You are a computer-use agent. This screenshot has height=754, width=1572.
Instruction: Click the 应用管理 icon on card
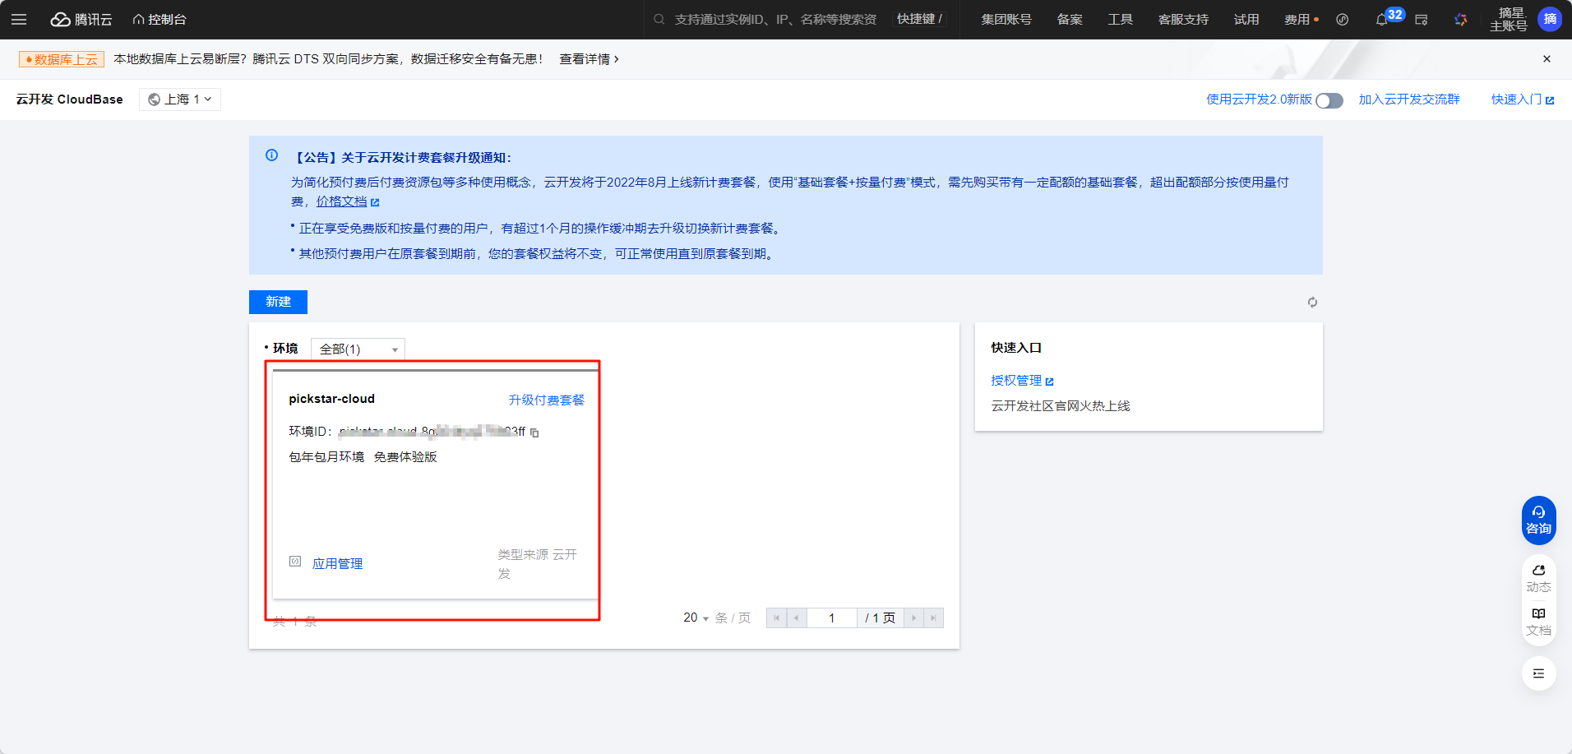coord(295,562)
